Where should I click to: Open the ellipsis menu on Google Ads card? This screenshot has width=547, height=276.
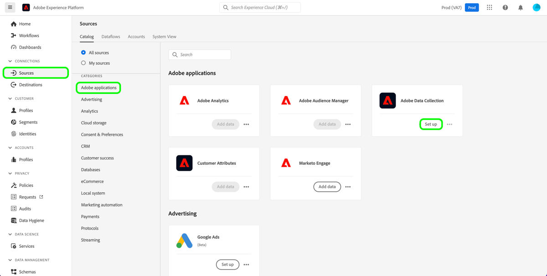pyautogui.click(x=246, y=264)
